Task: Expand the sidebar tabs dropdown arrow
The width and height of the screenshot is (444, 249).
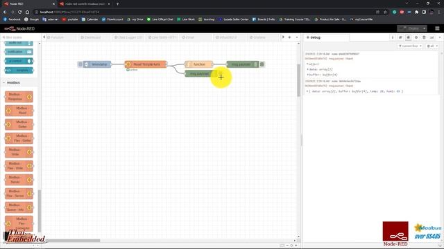Action: (439, 37)
